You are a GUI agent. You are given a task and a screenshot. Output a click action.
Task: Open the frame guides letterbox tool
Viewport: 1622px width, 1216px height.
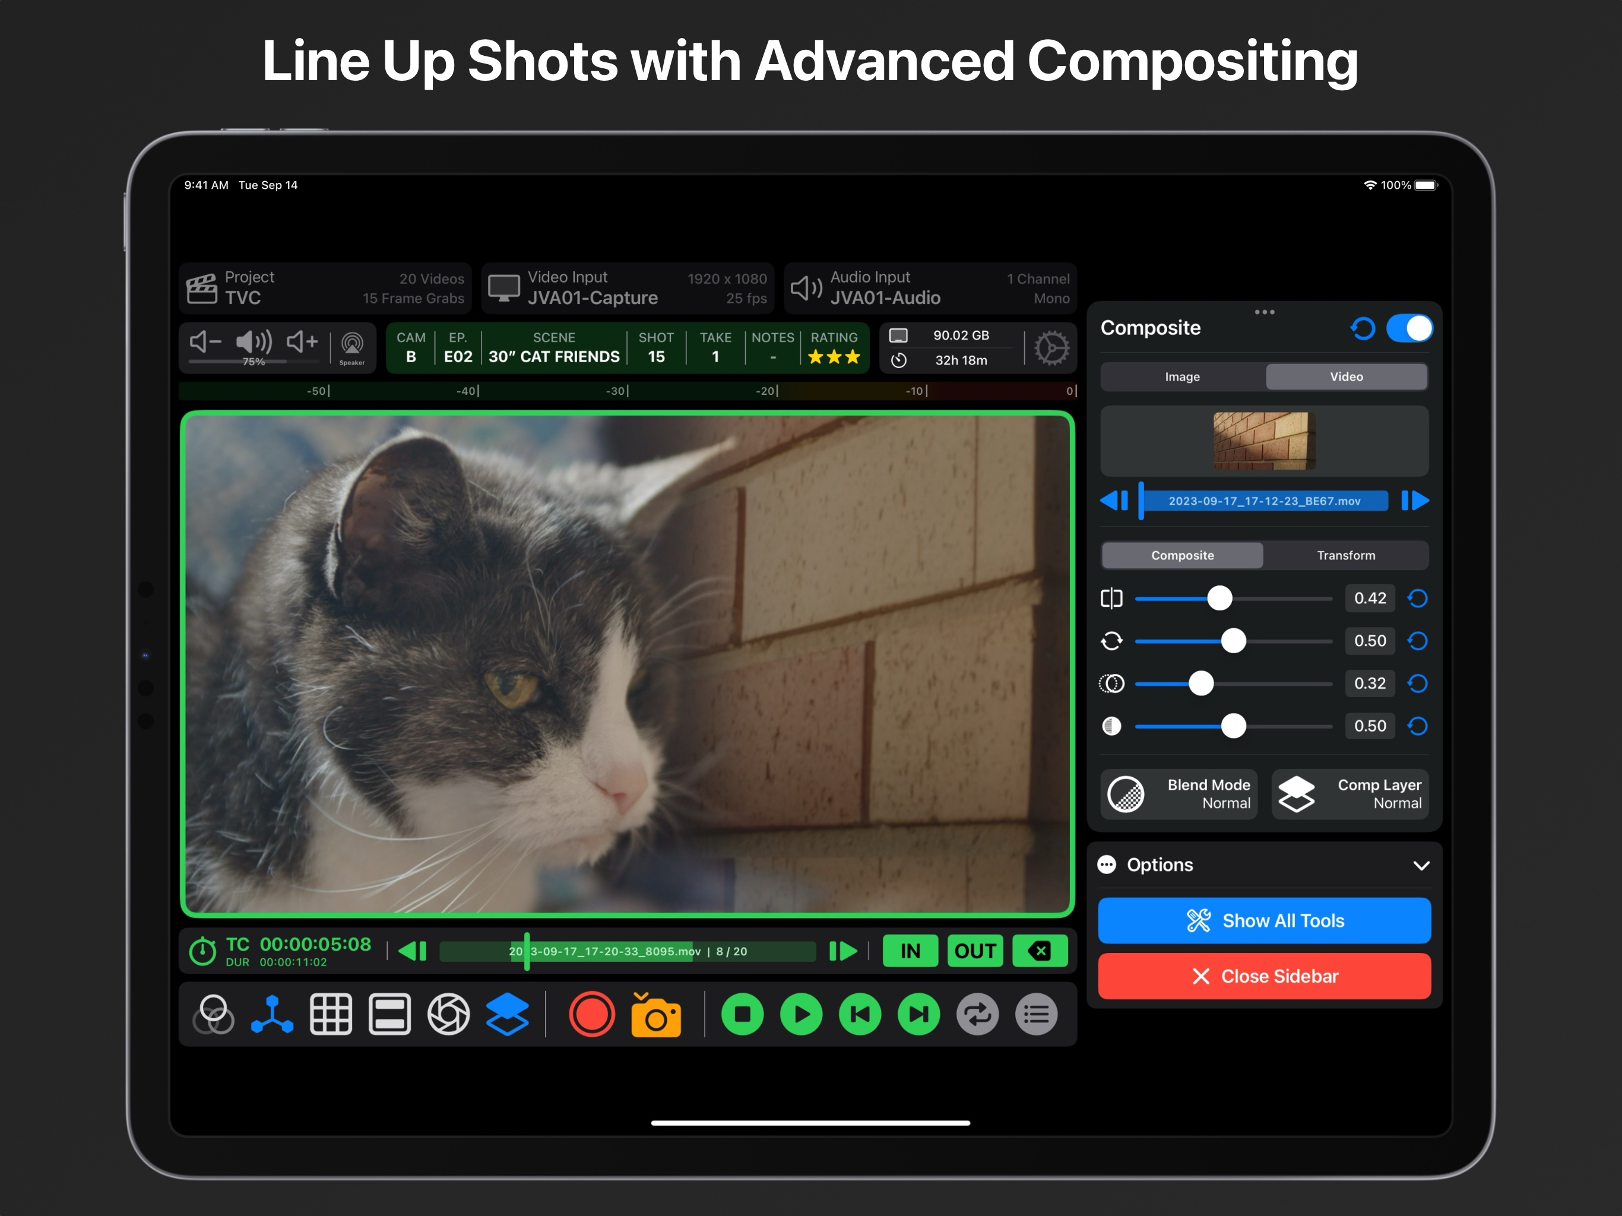(389, 1015)
